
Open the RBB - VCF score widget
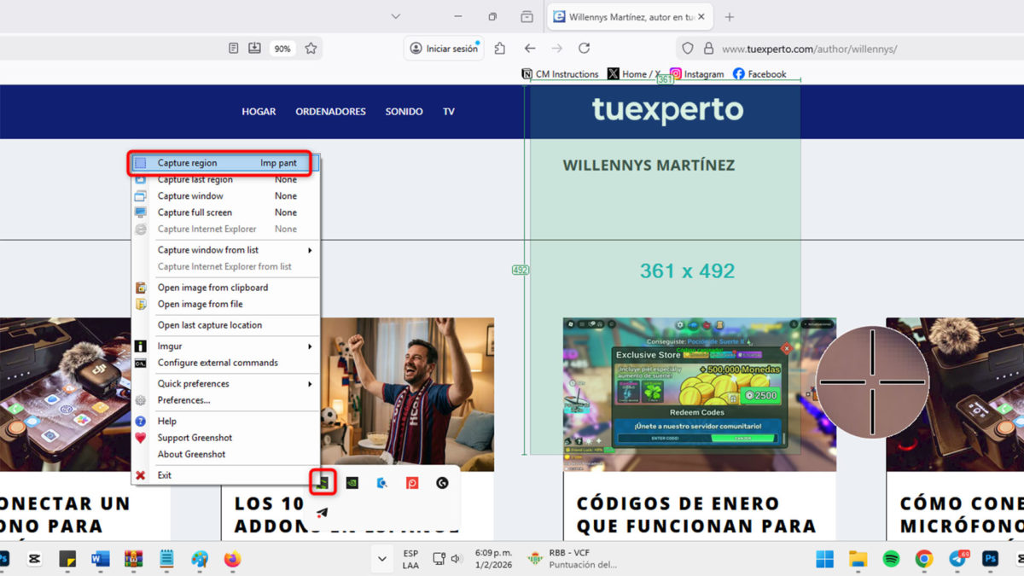point(572,559)
